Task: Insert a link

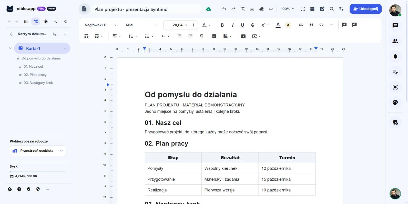Action: tap(301, 25)
